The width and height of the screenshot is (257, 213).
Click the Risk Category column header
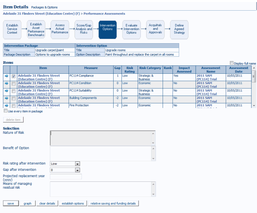tap(150, 70)
